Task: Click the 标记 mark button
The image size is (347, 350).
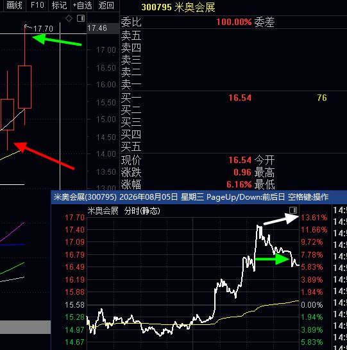Action: click(x=59, y=5)
